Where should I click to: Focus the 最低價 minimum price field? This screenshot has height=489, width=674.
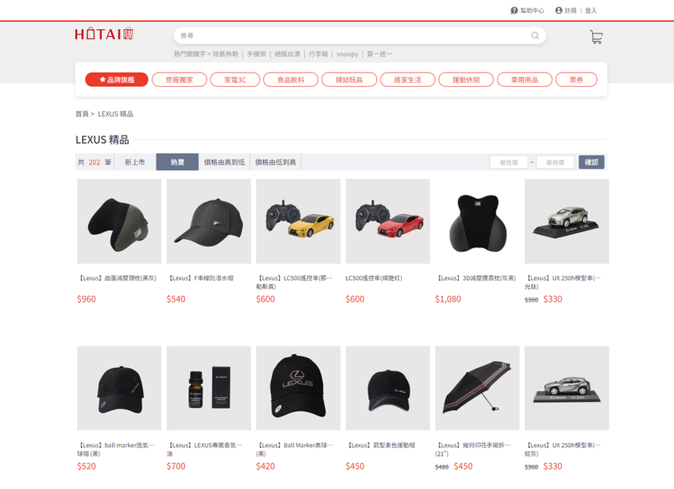click(508, 162)
